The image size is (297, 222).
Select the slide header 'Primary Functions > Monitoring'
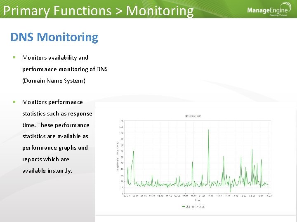99,11
